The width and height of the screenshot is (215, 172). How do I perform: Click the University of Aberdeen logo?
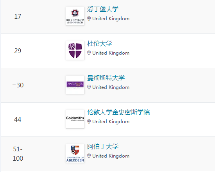coord(75,153)
